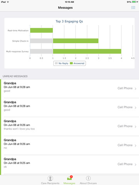
Task: Toggle the No Reply legend item
Action: coord(61,63)
